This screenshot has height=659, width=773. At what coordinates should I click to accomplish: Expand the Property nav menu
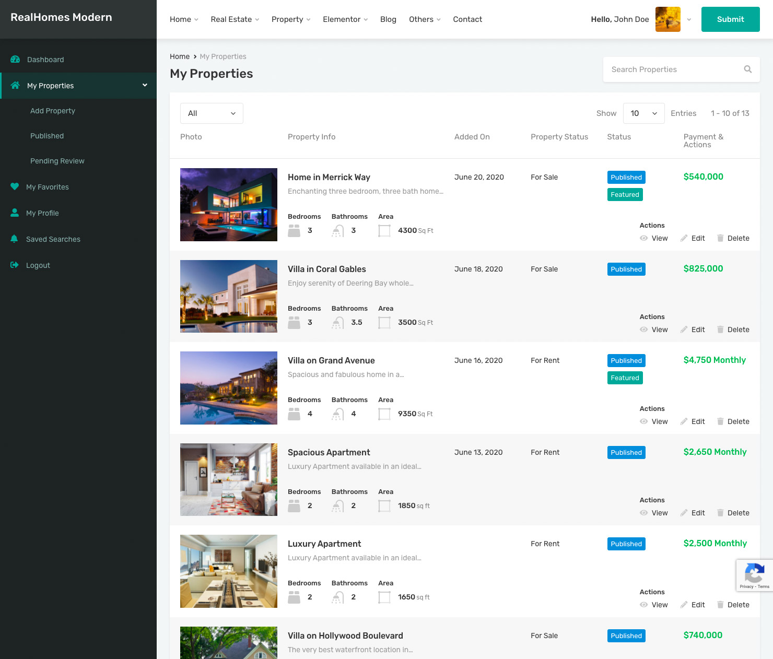(x=291, y=19)
